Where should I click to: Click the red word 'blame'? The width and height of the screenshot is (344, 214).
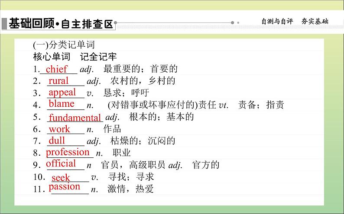click(x=62, y=103)
